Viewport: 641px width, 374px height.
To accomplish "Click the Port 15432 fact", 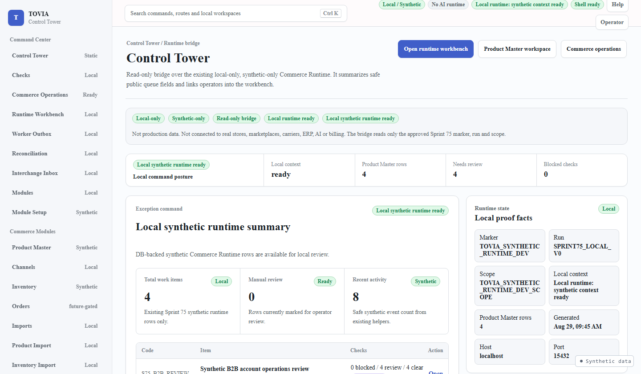I will [584, 352].
